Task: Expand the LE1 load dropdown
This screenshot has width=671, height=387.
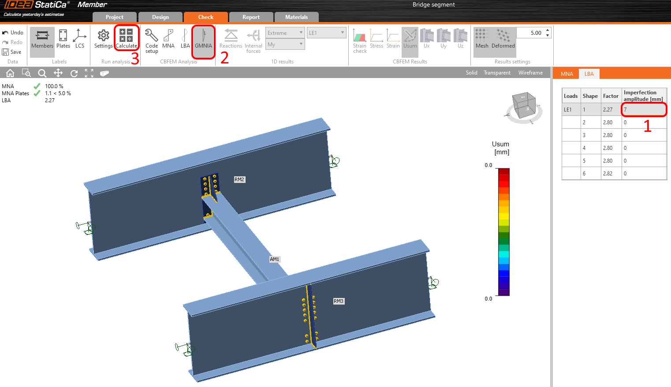Action: tap(326, 33)
